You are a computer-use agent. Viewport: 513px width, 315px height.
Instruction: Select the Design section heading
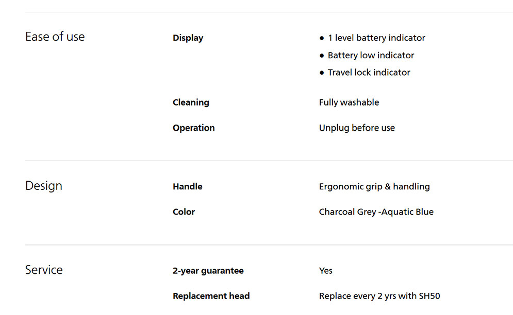point(43,186)
